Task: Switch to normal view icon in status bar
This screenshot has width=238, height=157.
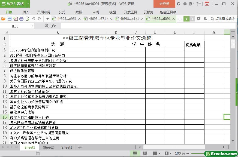Action: point(135,153)
